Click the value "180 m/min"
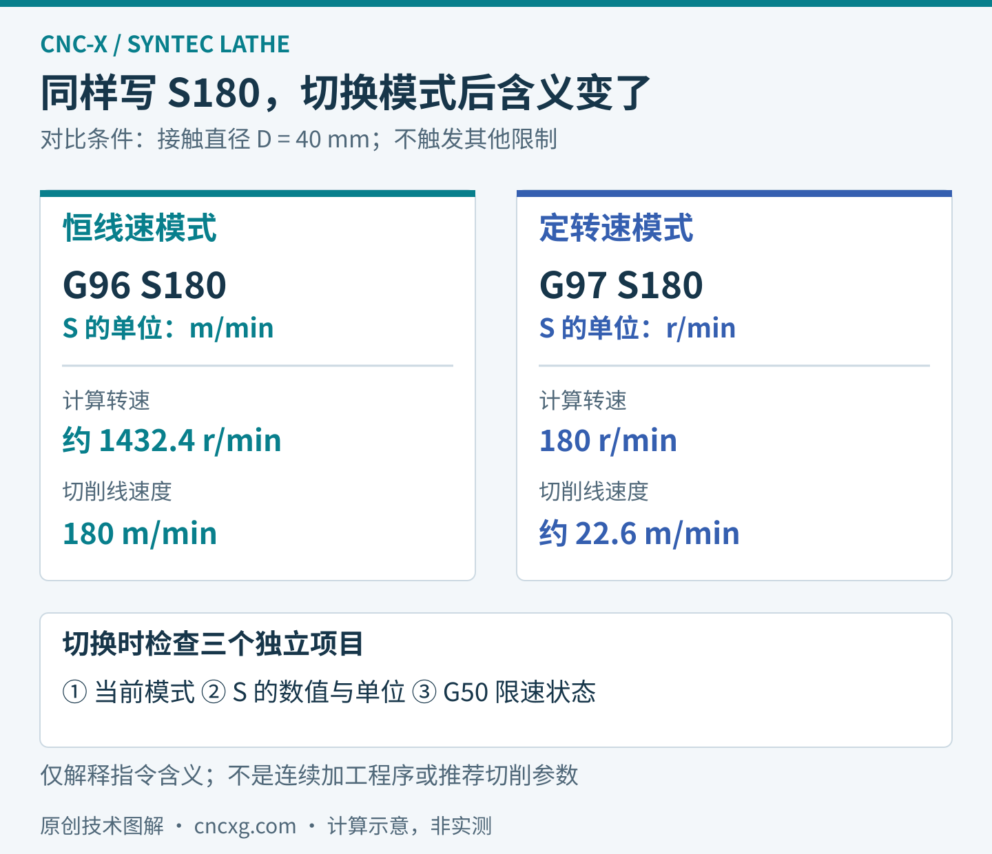992x854 pixels. 140,533
